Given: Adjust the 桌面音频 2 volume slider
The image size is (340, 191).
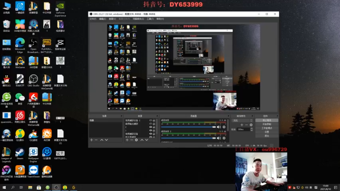Looking at the screenshot, I should pos(188,138).
